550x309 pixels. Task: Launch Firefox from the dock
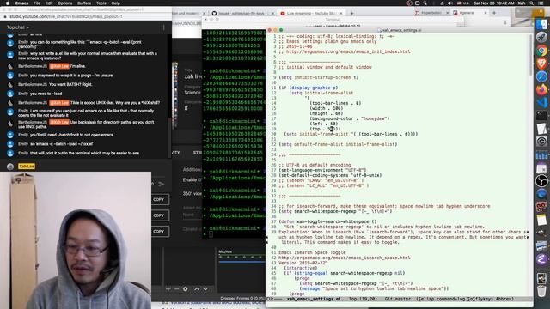541,89
